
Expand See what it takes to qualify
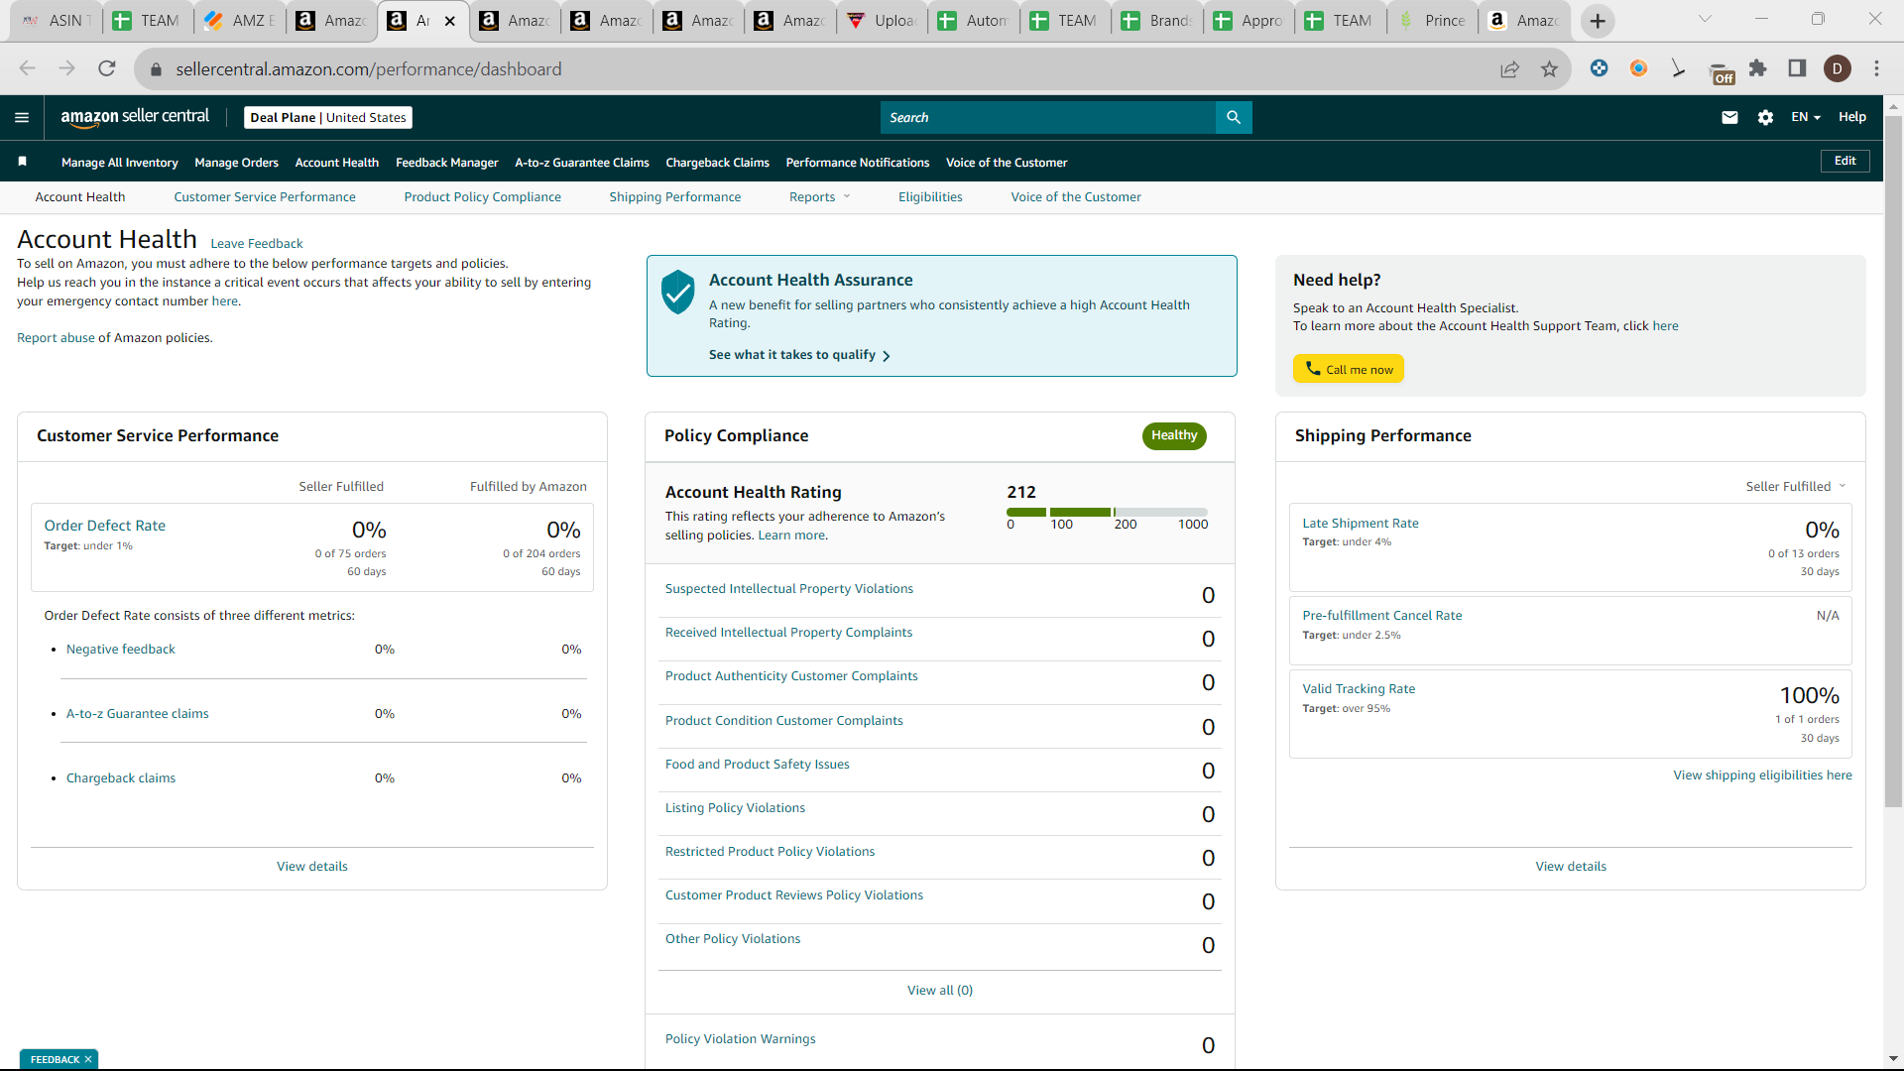click(799, 355)
